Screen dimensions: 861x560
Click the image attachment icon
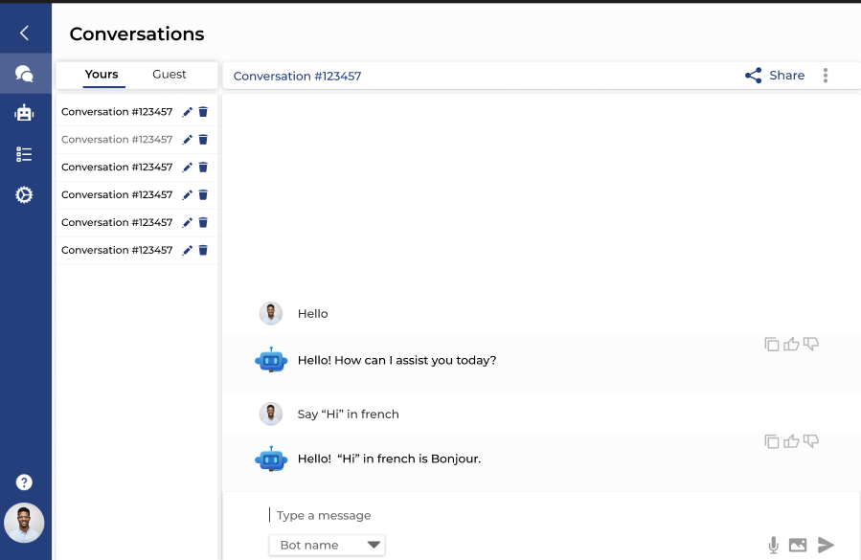point(798,545)
